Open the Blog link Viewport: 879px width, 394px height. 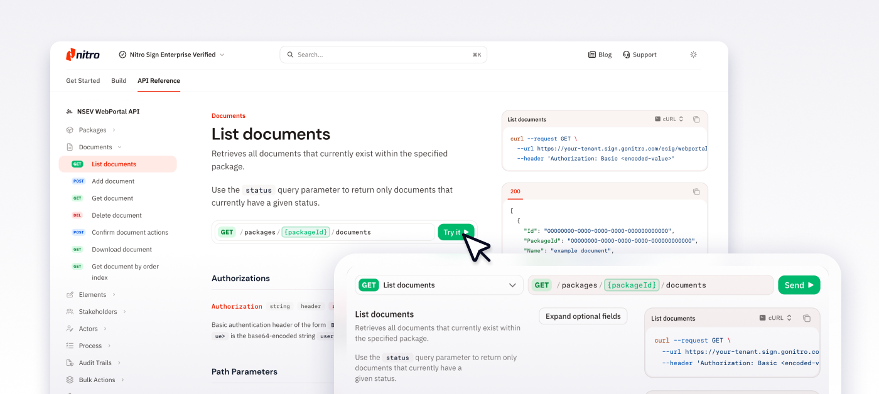coord(600,55)
